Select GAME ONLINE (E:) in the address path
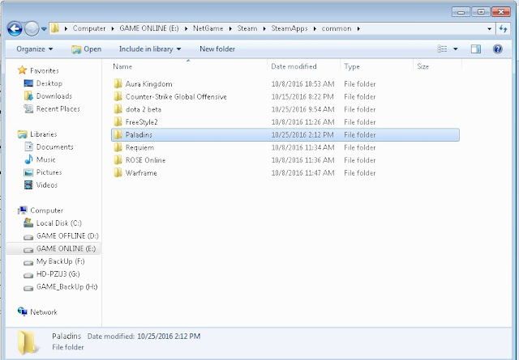The width and height of the screenshot is (519, 360). [149, 28]
